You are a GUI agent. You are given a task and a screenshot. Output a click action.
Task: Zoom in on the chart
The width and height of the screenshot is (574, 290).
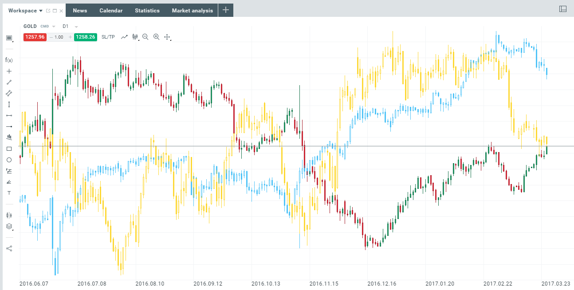156,37
